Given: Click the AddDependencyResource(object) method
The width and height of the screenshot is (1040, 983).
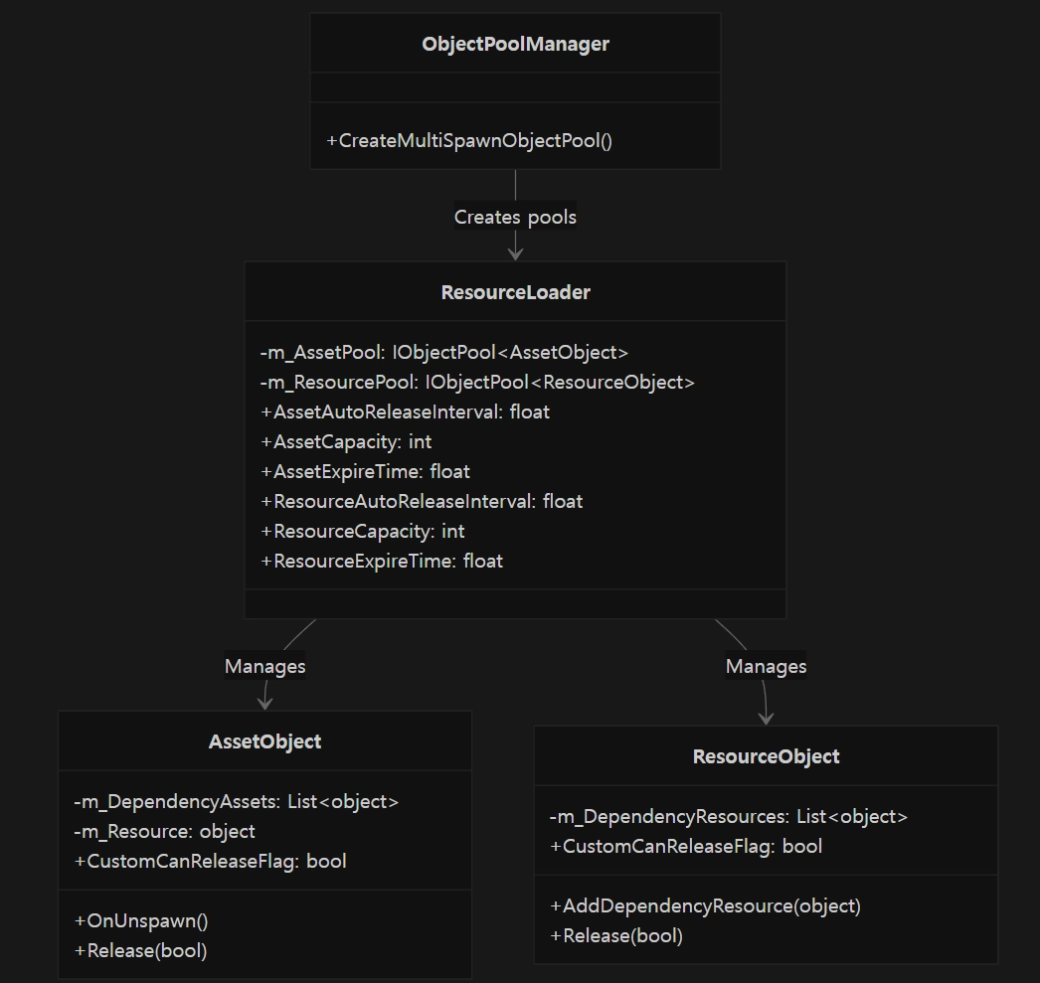Looking at the screenshot, I should click(x=706, y=906).
